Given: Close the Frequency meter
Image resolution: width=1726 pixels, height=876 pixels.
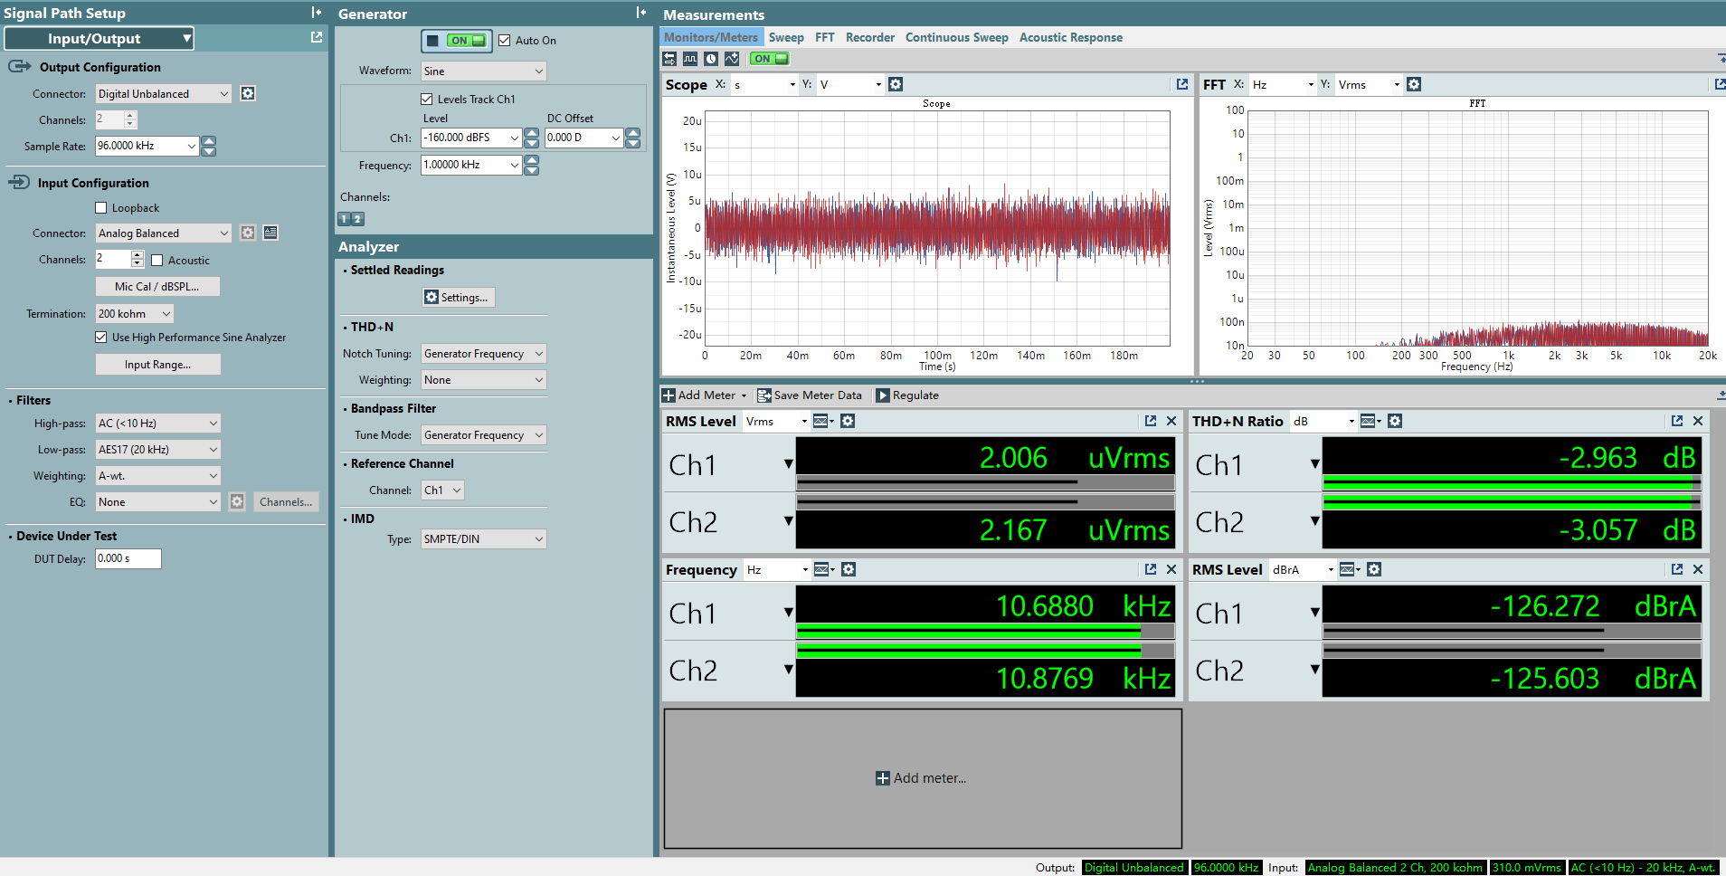Looking at the screenshot, I should 1171,569.
